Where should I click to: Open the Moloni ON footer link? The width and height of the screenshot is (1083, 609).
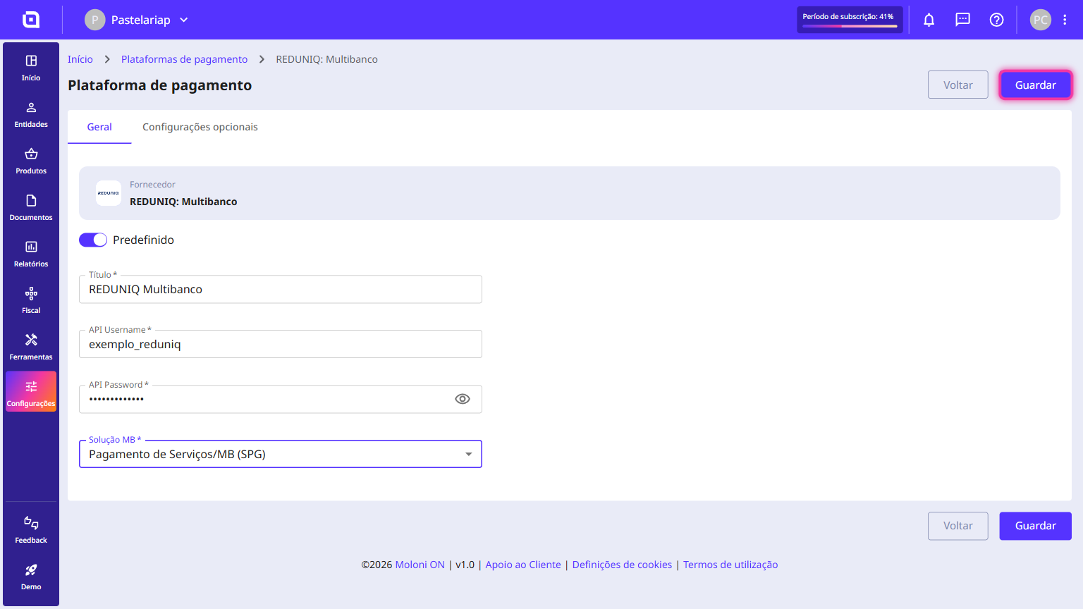pos(420,565)
